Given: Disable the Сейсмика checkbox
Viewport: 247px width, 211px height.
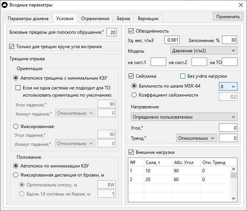Looking at the screenshot, I should point(131,76).
